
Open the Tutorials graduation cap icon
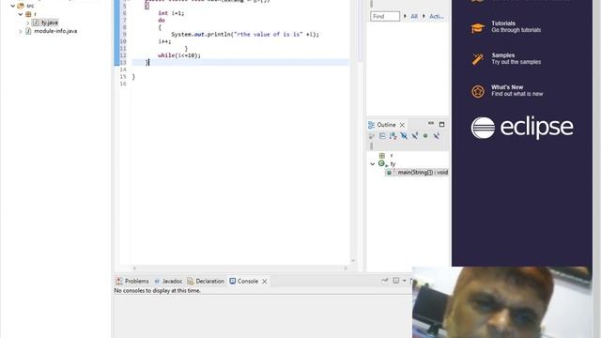click(x=478, y=27)
